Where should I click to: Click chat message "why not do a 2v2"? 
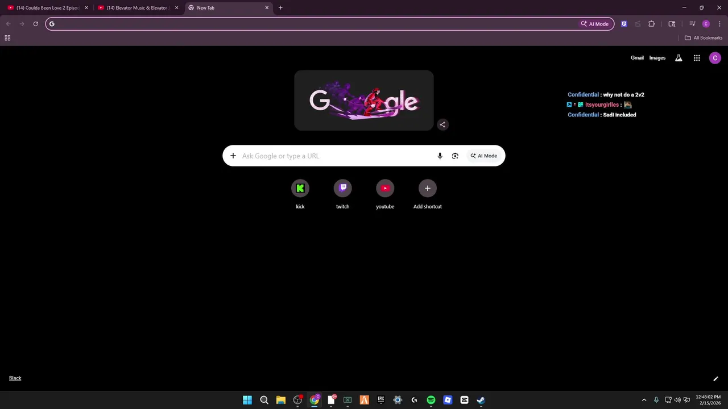coord(623,95)
